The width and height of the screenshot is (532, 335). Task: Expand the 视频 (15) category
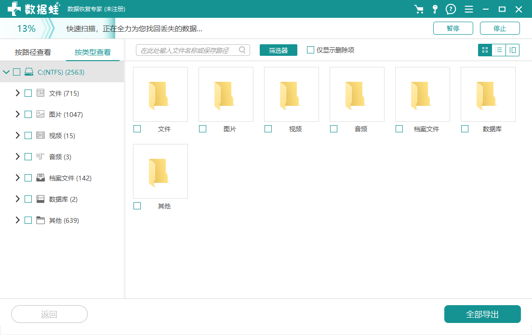(x=16, y=135)
